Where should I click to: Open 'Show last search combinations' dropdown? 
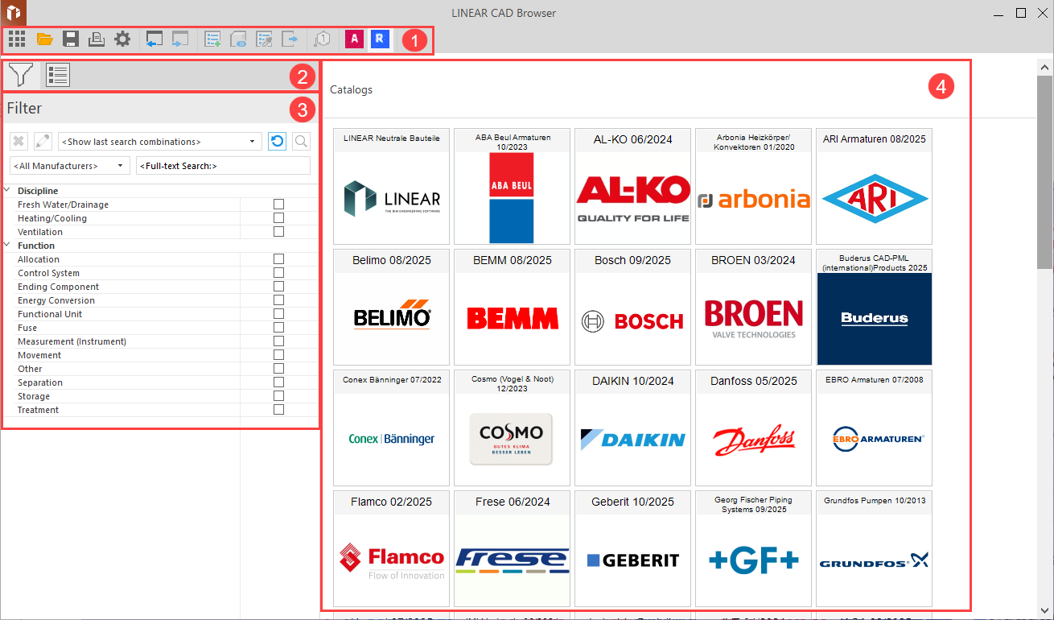coord(160,142)
